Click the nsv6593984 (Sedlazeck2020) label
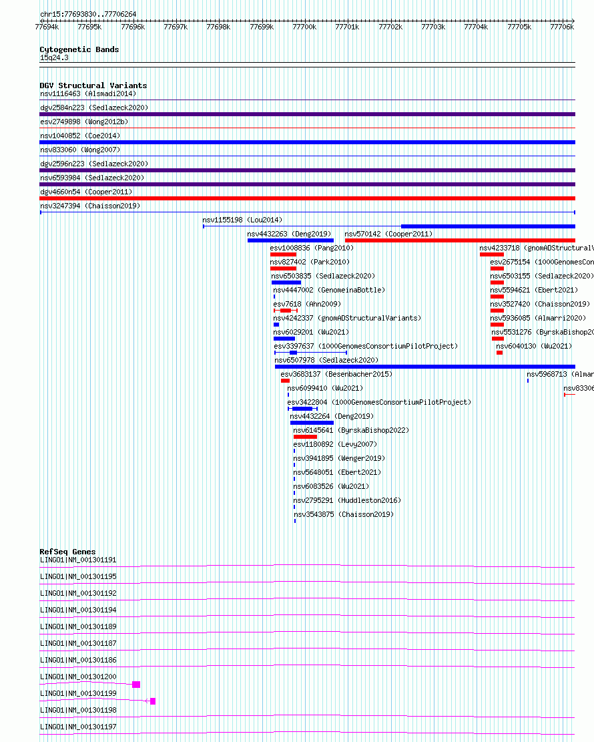The height and width of the screenshot is (742, 594). (92, 178)
